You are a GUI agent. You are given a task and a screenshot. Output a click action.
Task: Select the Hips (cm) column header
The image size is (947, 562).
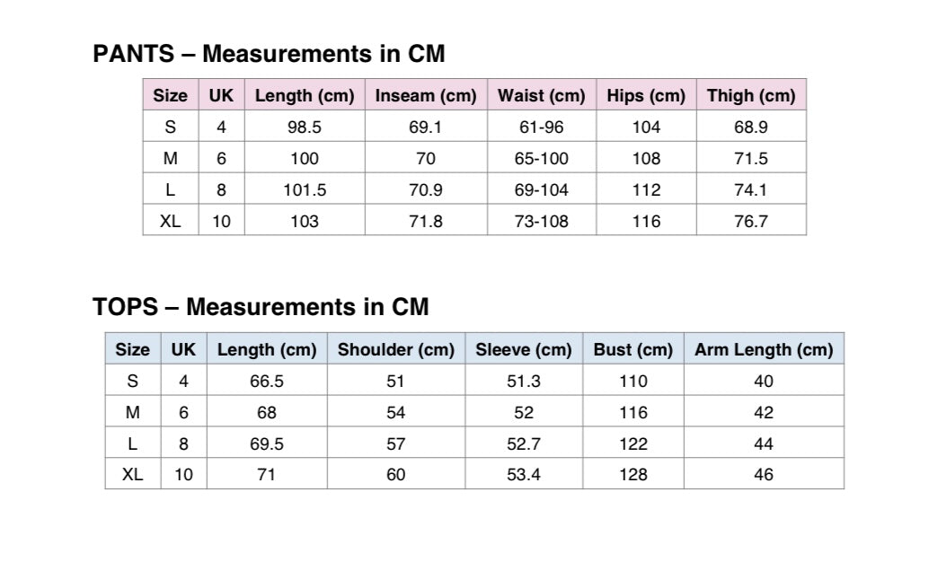(645, 96)
